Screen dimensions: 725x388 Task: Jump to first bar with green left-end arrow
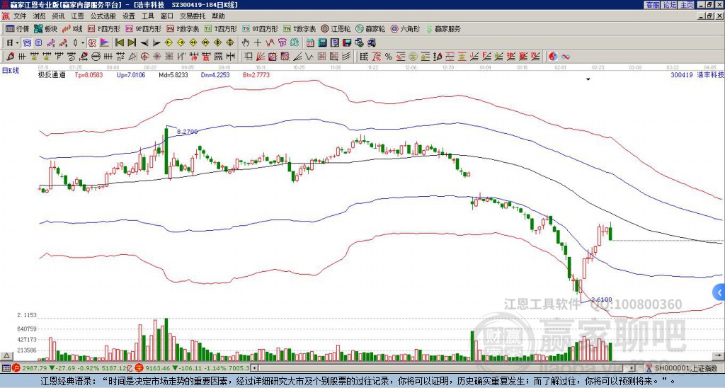coord(120,43)
